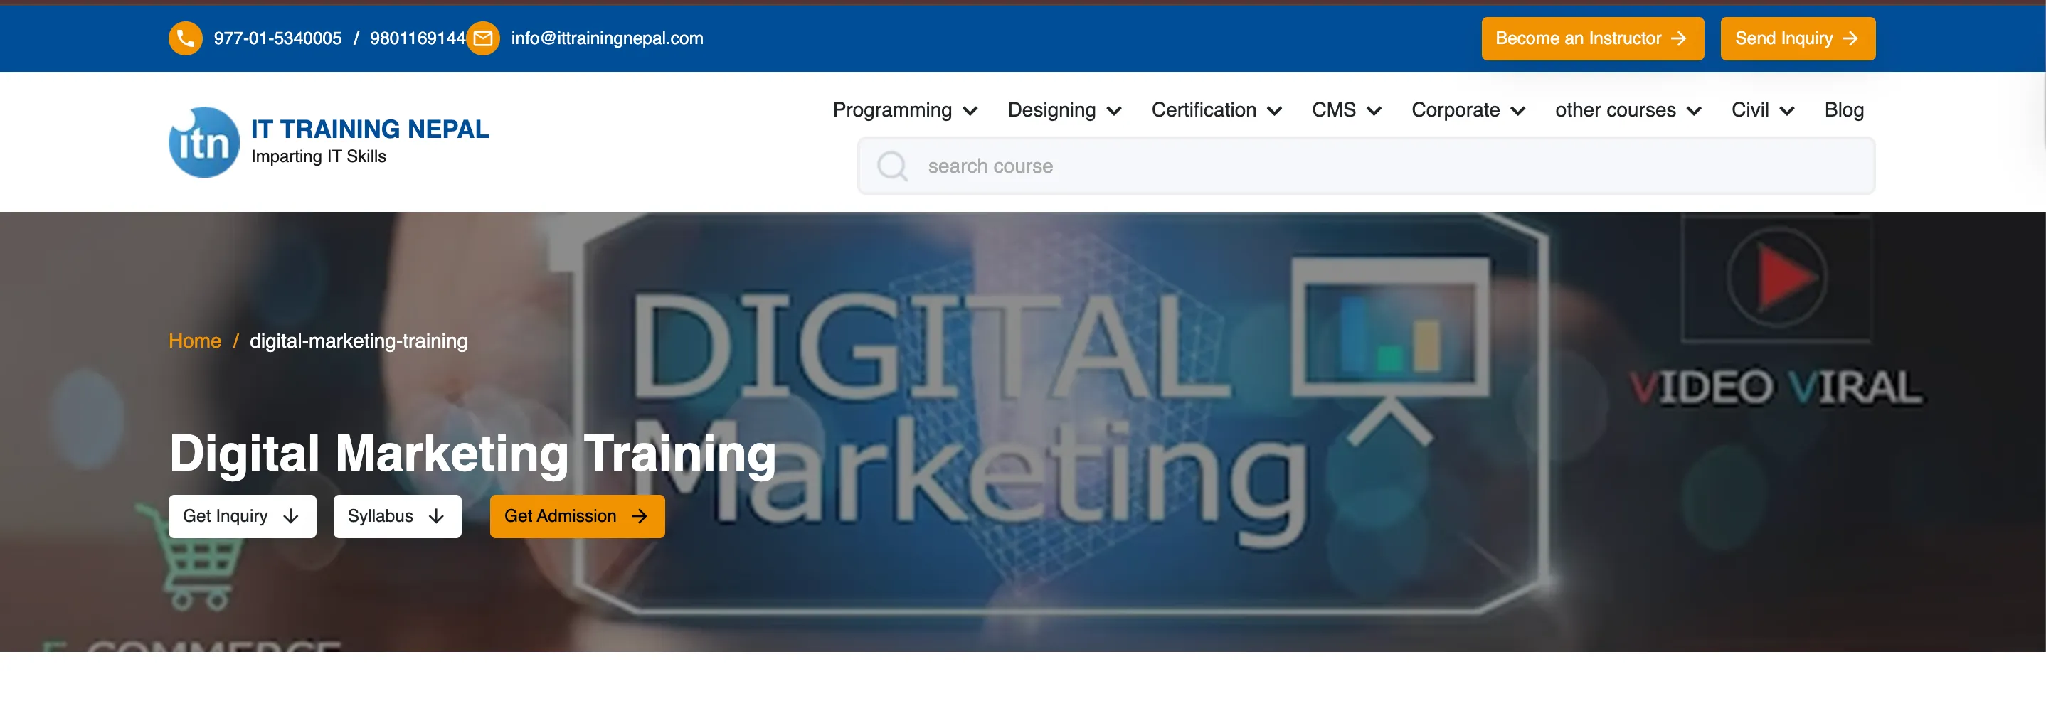Click the ITN circular logo
This screenshot has height=728, width=2046.
204,142
